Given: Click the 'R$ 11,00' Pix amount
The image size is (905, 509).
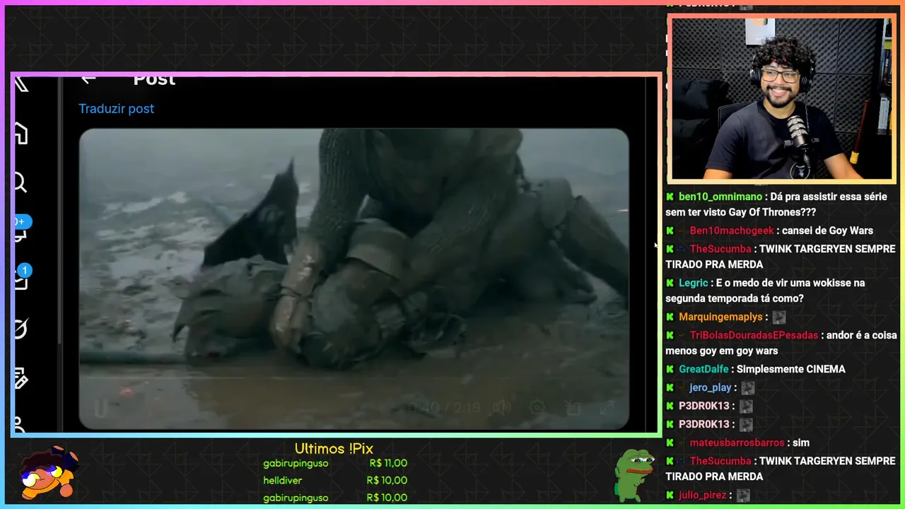Looking at the screenshot, I should (388, 463).
